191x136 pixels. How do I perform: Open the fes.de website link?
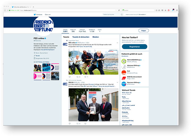click(x=38, y=56)
